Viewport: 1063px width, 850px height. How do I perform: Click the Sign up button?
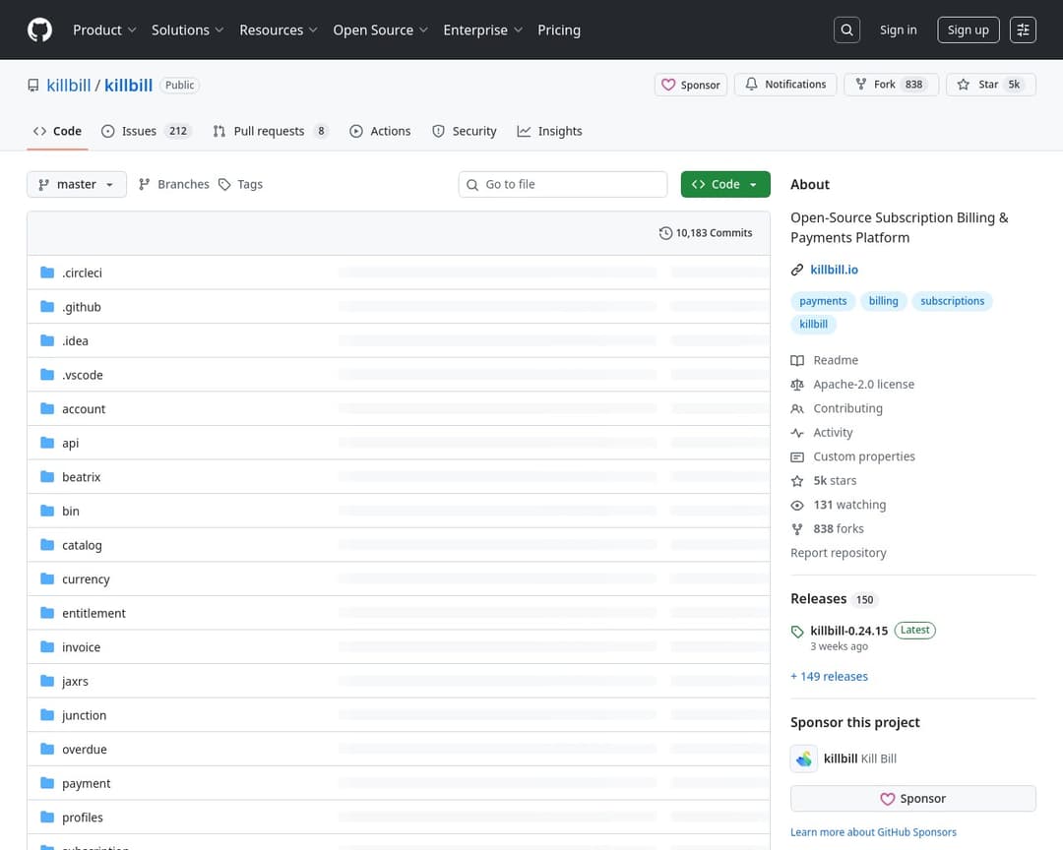click(x=969, y=30)
